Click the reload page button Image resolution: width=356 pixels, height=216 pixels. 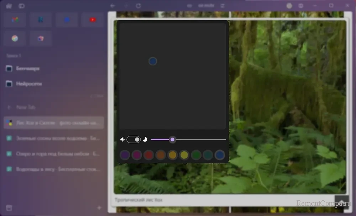click(138, 6)
